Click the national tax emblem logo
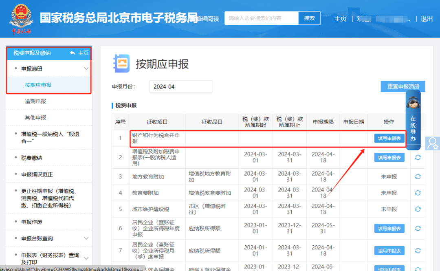Viewport: 440px width, 271px height. point(21,18)
